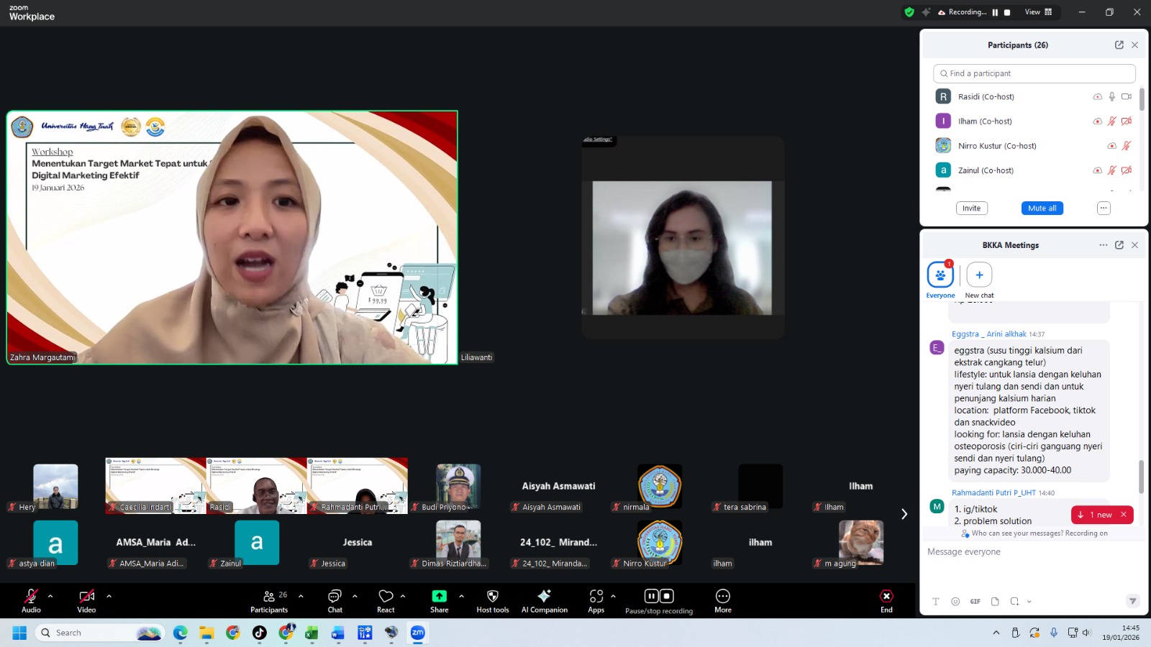Click the End meeting icon
This screenshot has height=647, width=1151.
(x=886, y=597)
